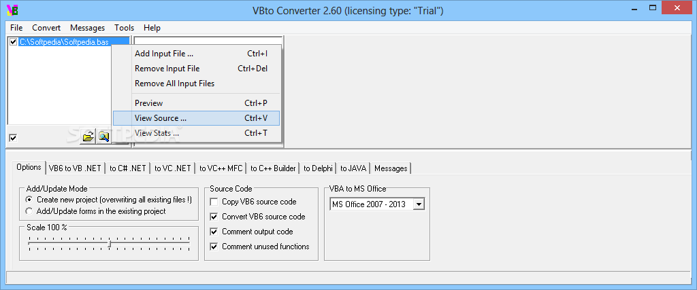Viewport: 697px width, 290px height.
Task: Choose Add Input File from context menu
Action: click(x=197, y=54)
